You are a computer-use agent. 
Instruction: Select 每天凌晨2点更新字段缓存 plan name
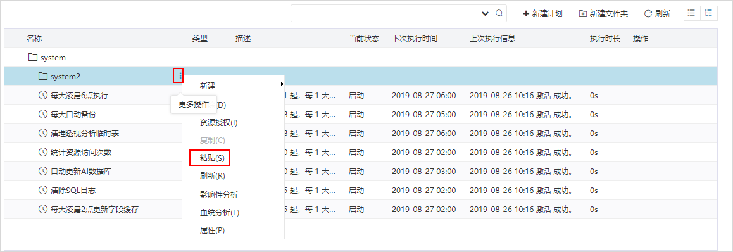[x=94, y=209]
